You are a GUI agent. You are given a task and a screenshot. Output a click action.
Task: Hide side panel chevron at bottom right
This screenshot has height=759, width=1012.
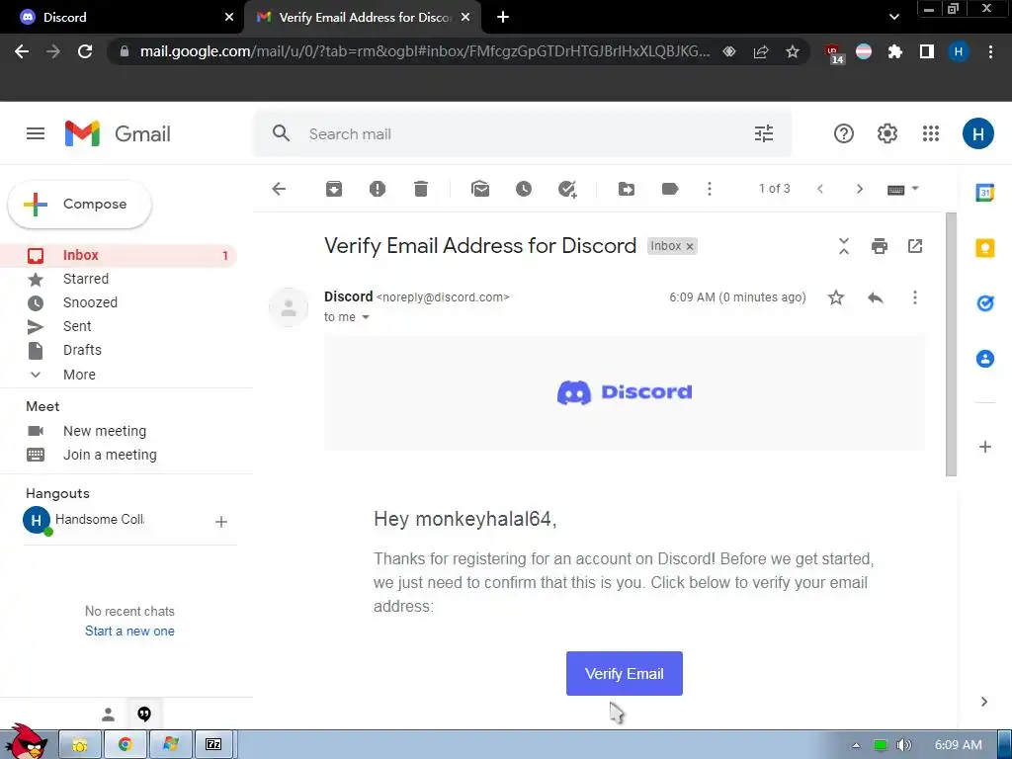983,702
